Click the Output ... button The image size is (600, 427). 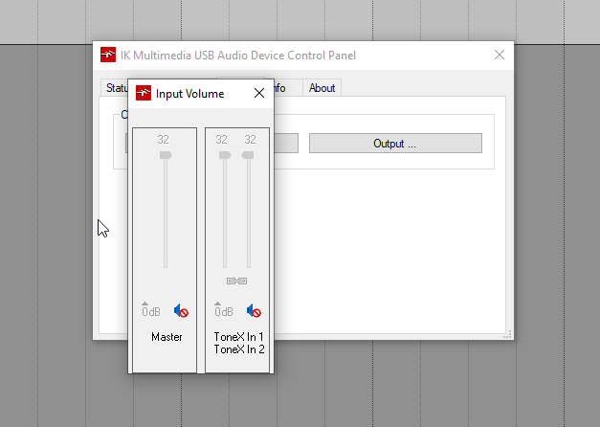pyautogui.click(x=394, y=144)
